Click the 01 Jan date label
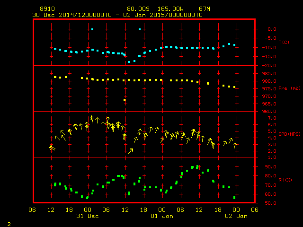Viewport: 303px width, 227px height. tap(161, 216)
